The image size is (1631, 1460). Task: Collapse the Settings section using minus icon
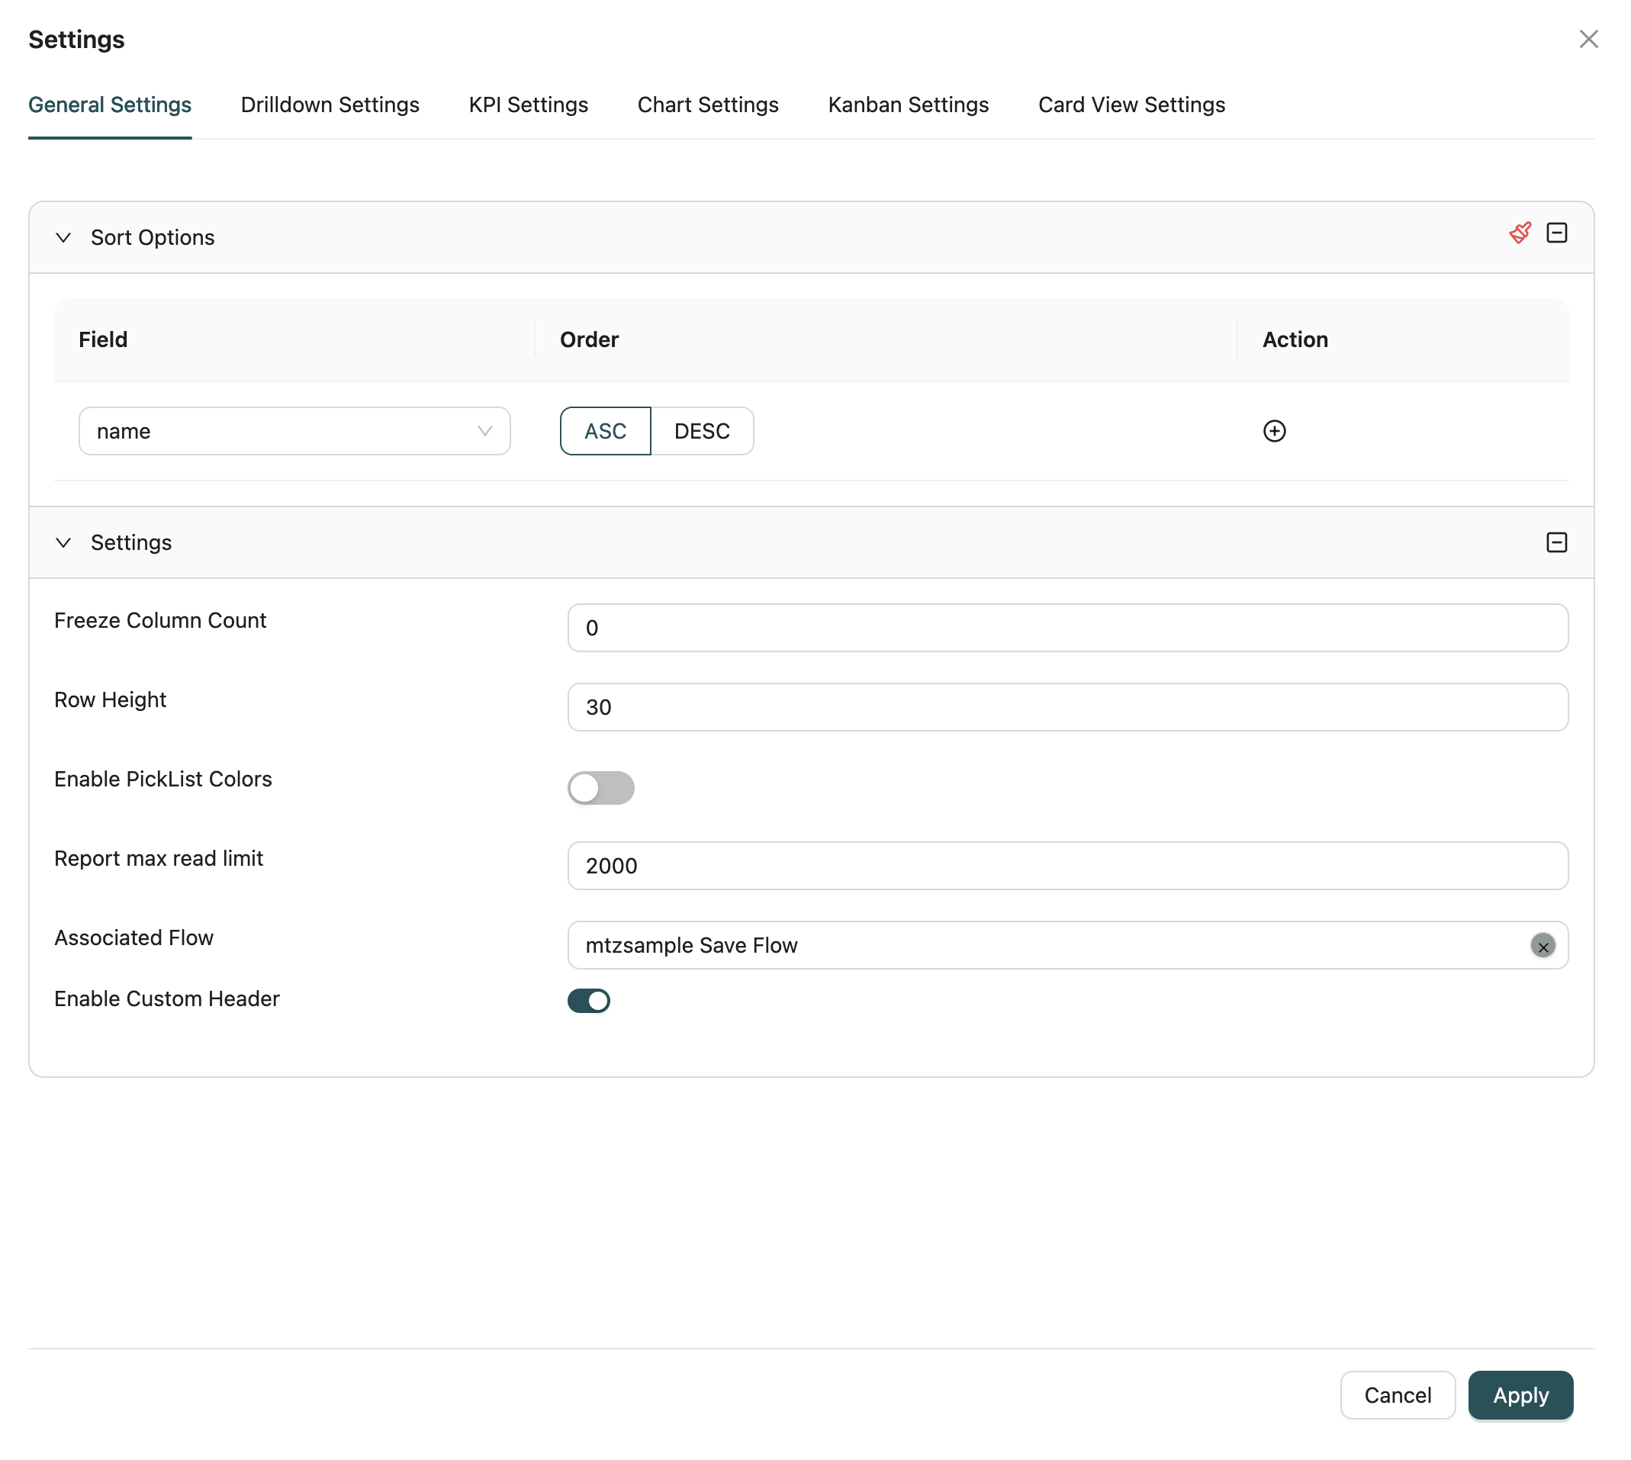click(x=1557, y=542)
